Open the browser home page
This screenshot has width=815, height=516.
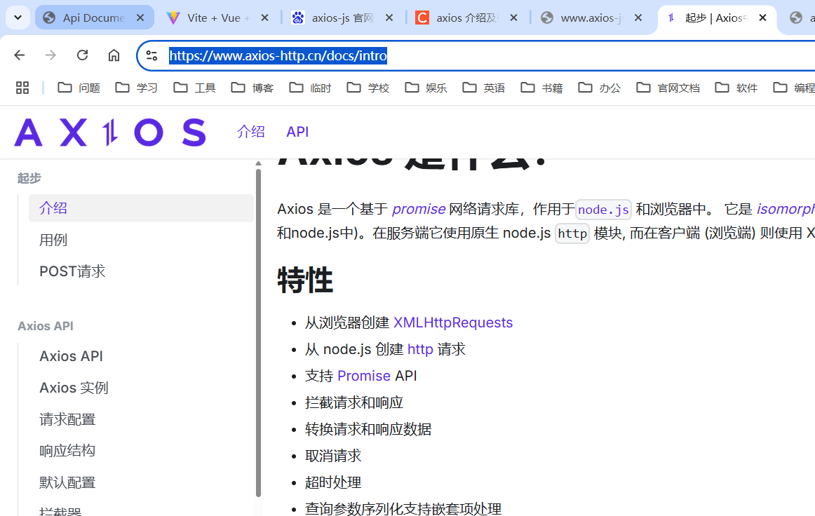click(114, 55)
